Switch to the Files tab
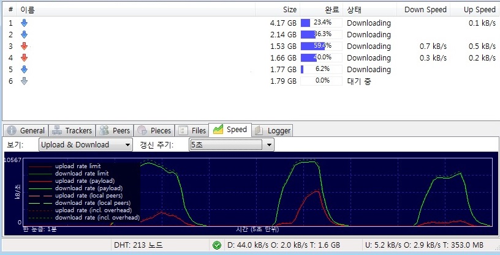 pyautogui.click(x=192, y=130)
